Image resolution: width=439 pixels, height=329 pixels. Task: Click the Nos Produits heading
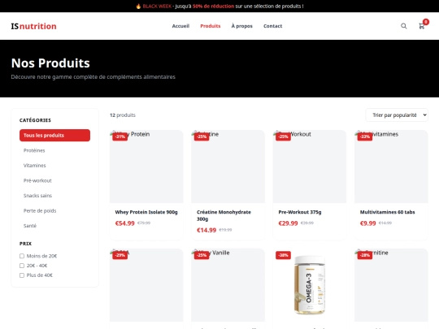[50, 63]
